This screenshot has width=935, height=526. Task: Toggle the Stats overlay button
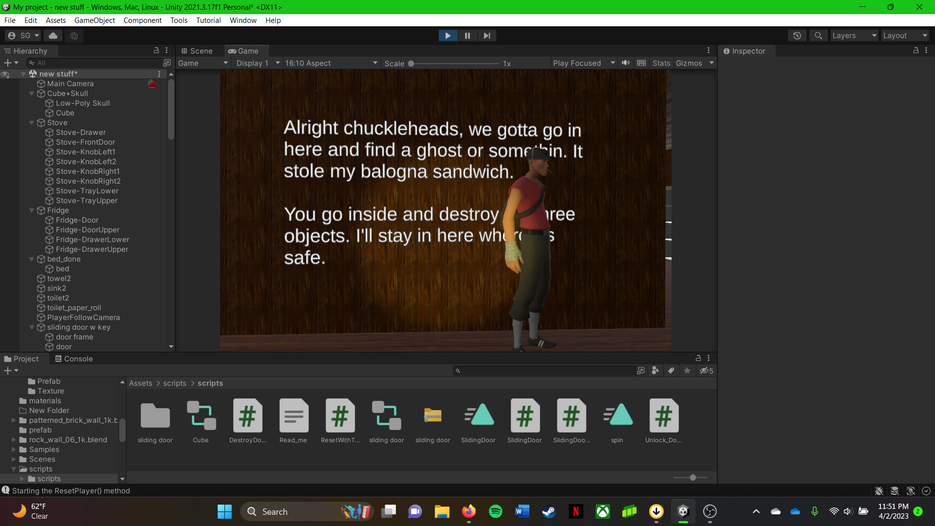[x=661, y=63]
